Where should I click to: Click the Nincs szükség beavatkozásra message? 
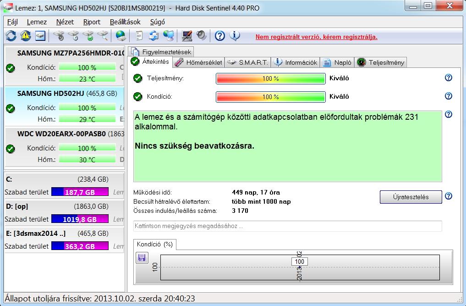click(194, 146)
